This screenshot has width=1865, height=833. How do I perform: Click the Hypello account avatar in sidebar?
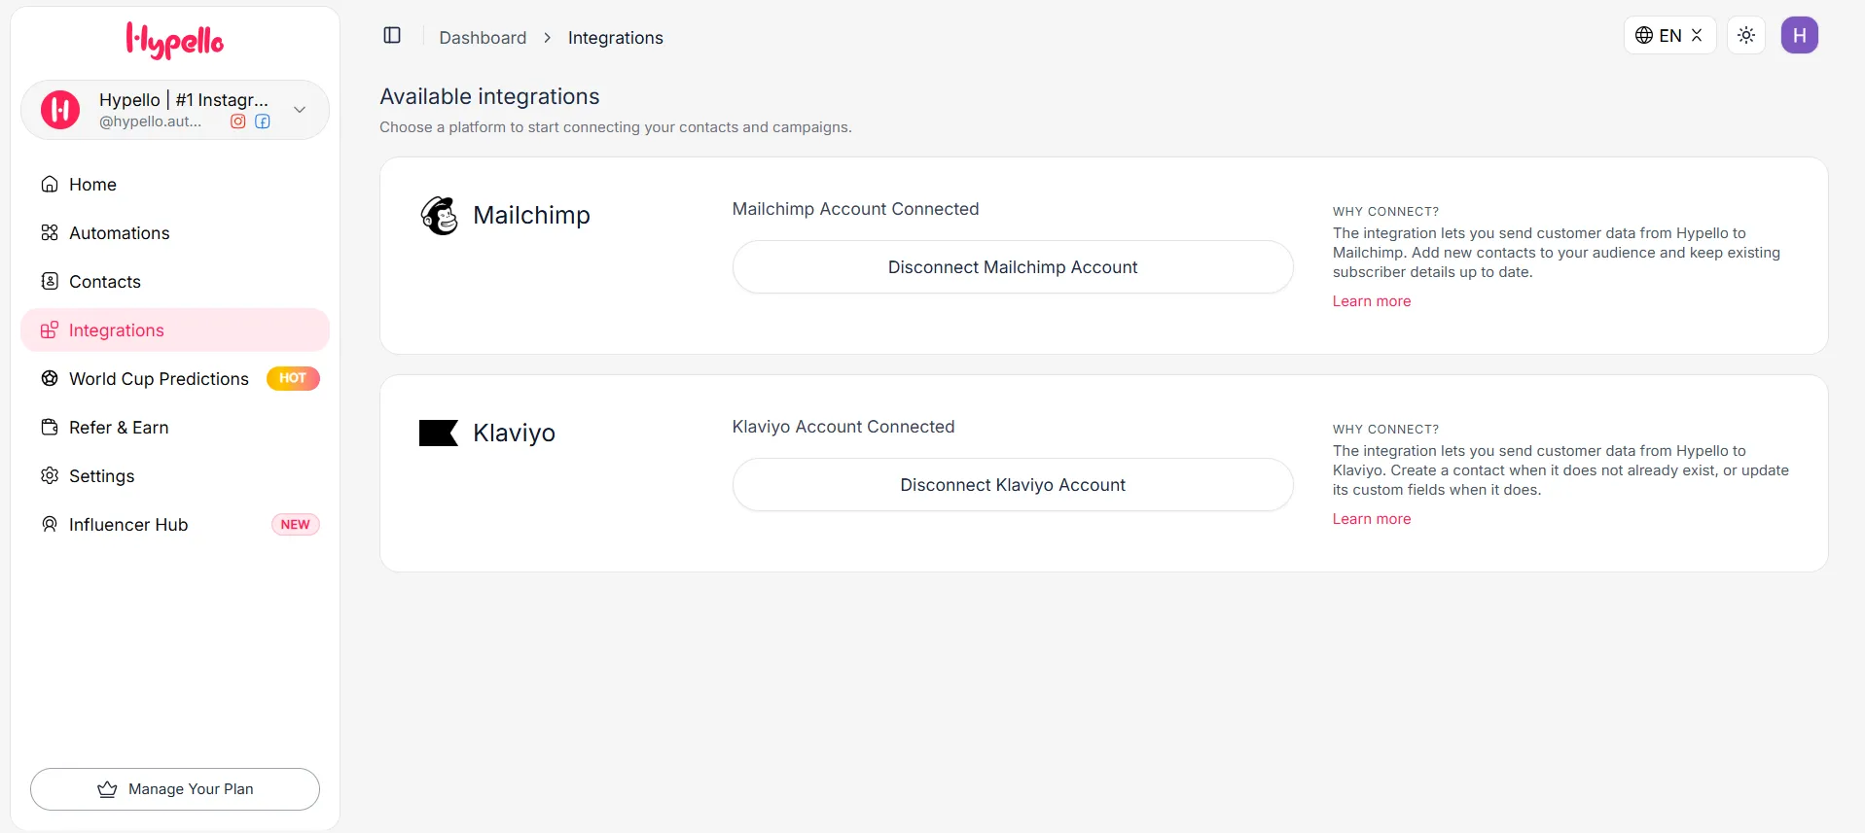[x=60, y=110]
